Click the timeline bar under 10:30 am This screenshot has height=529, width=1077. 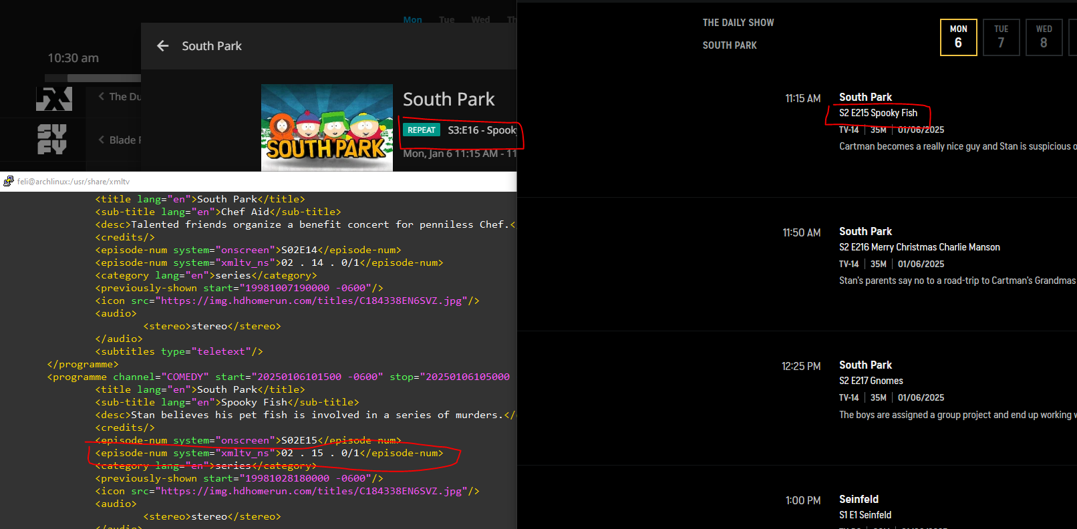[x=94, y=78]
